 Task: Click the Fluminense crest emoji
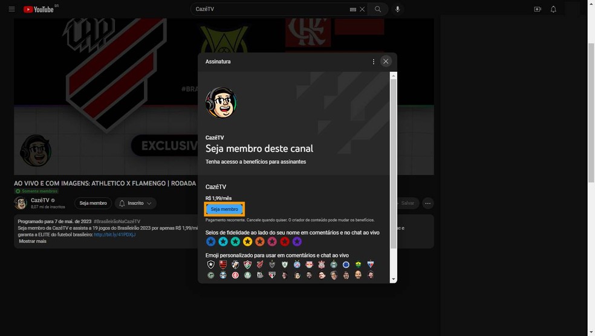tap(248, 264)
